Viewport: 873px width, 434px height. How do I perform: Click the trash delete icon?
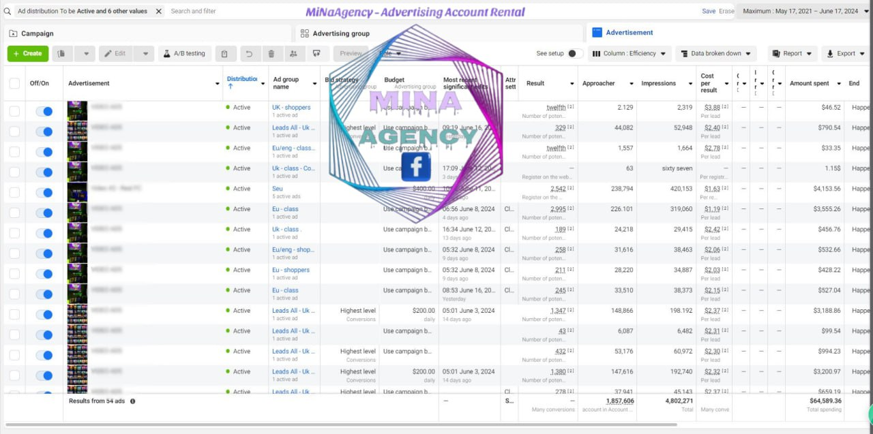point(271,54)
